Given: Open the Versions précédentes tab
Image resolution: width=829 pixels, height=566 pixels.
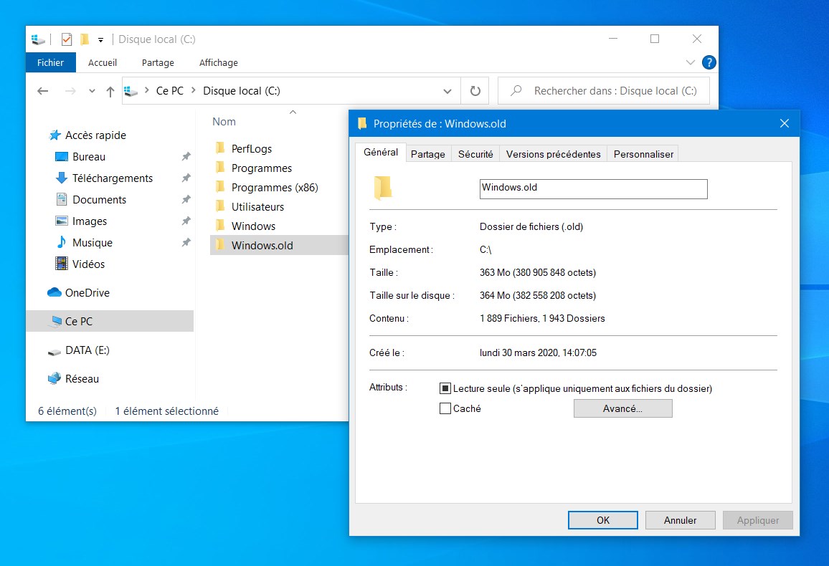Looking at the screenshot, I should 553,154.
